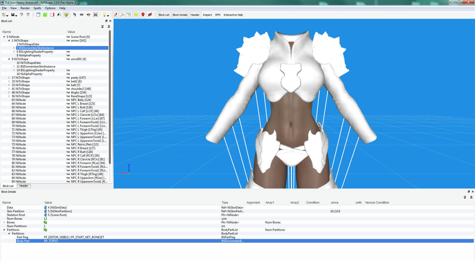This screenshot has height=261, width=475.
Task: Click the Block List vertical scrollbar
Action: 110,97
